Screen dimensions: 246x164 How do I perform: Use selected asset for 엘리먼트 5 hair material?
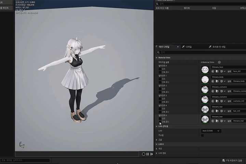point(213,121)
